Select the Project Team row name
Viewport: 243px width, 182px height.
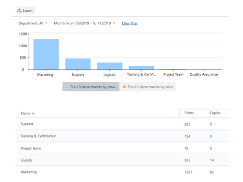[31, 148]
